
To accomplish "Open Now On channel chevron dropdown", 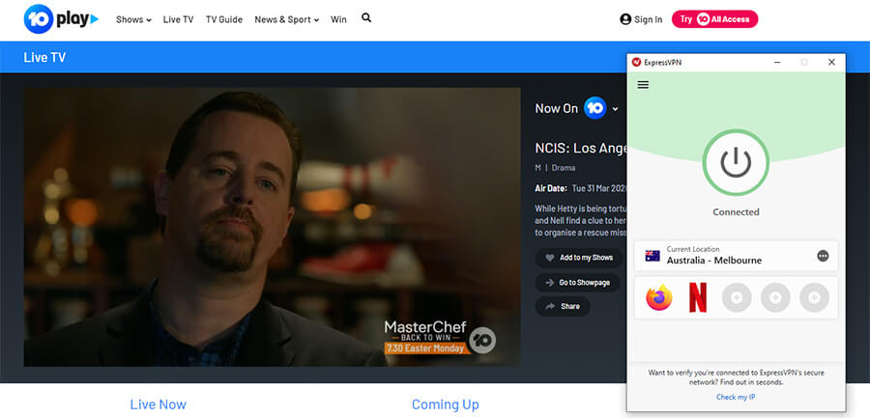I will click(615, 109).
